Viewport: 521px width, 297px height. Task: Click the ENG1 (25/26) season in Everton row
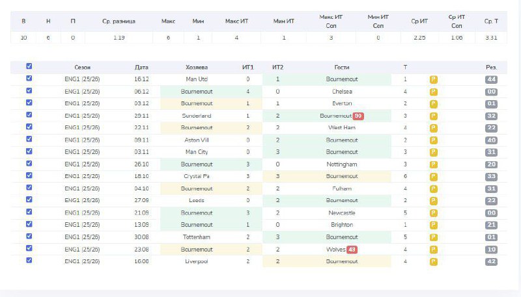(83, 103)
